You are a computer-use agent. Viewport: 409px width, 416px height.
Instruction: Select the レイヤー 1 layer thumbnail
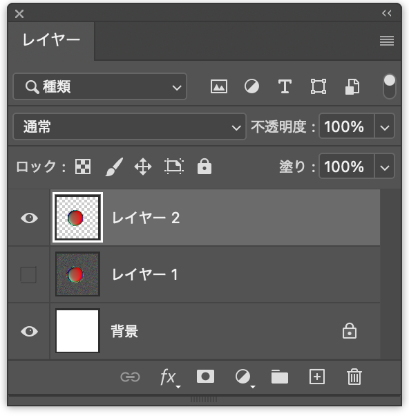coord(77,274)
